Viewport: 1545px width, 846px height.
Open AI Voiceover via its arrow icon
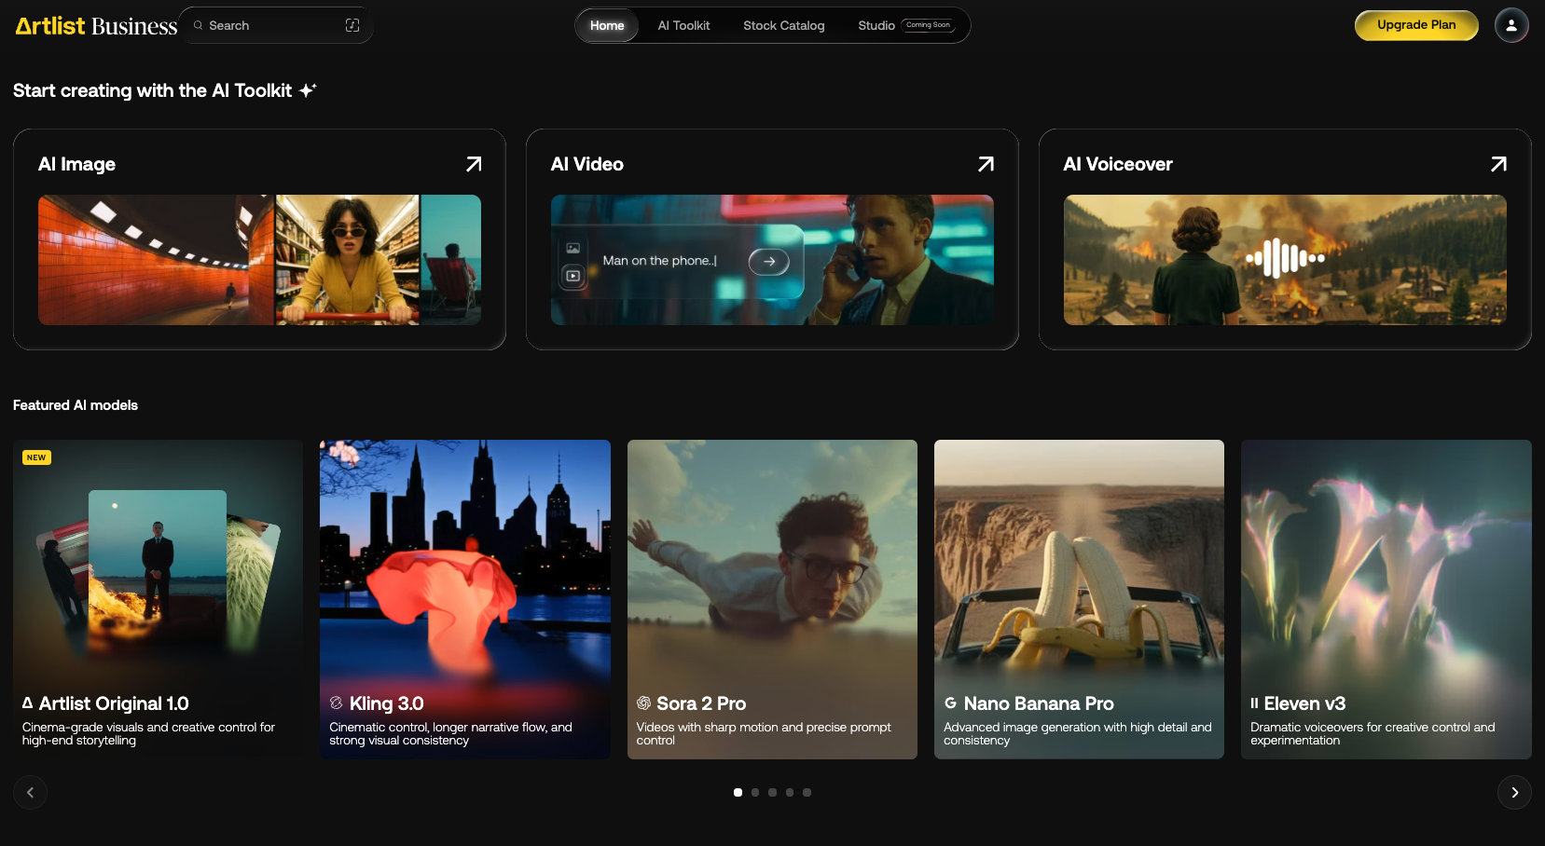[1498, 164]
